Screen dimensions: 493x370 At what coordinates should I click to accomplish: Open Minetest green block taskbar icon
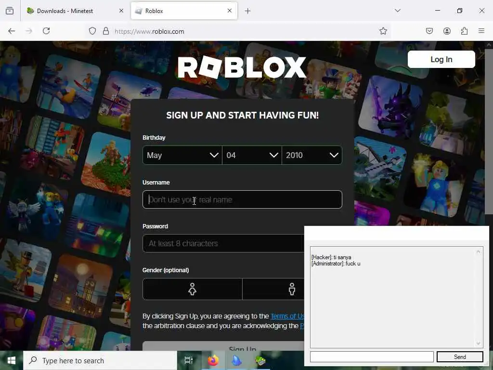tap(260, 360)
